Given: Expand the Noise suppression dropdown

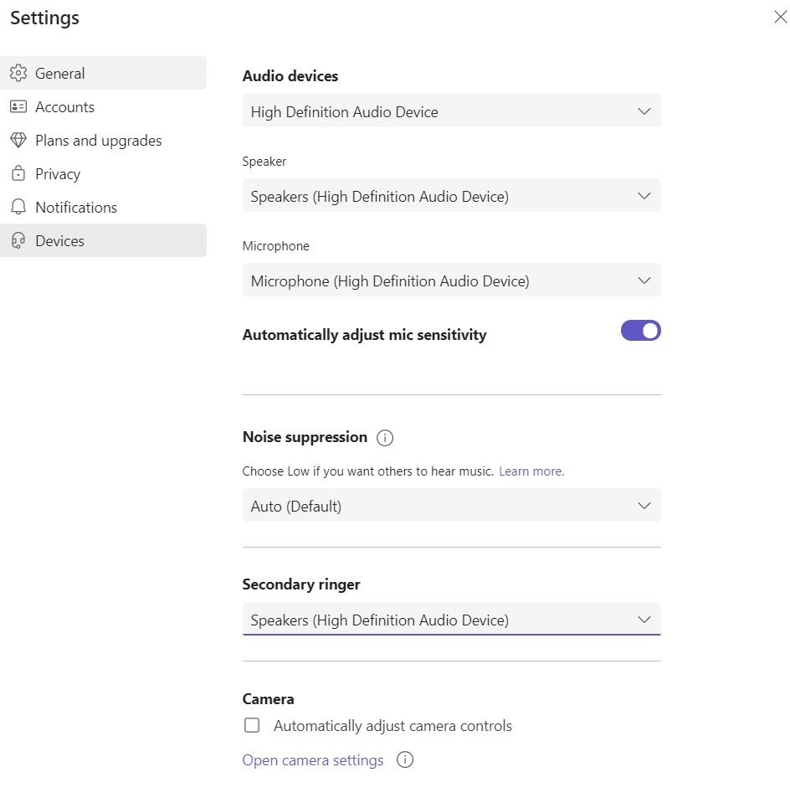Looking at the screenshot, I should tap(451, 506).
